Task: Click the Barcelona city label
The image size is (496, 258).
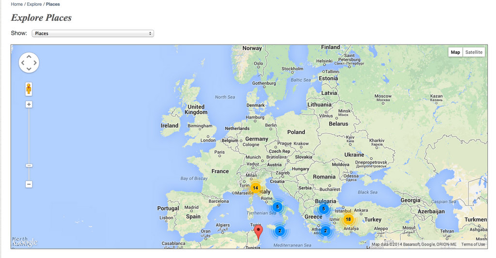Action: [218, 201]
